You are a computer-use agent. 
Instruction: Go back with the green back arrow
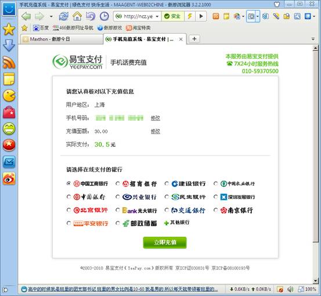pos(26,16)
